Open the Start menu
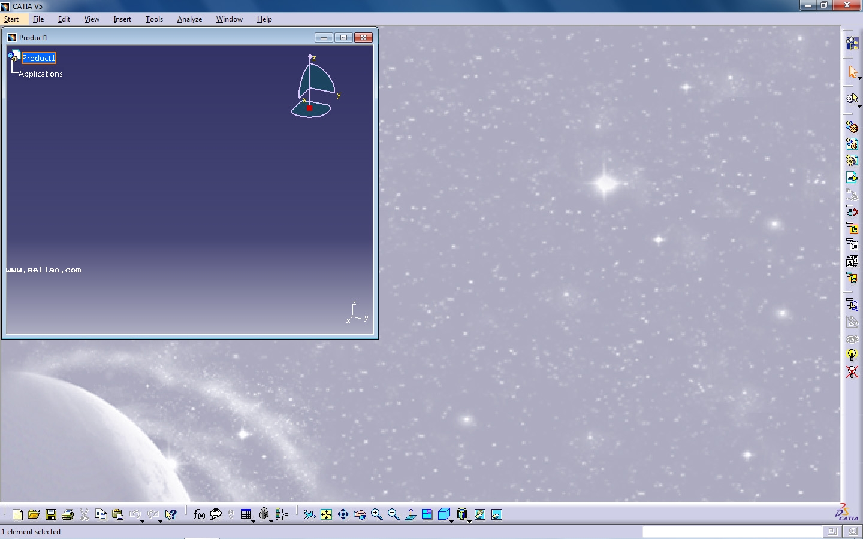 point(11,19)
